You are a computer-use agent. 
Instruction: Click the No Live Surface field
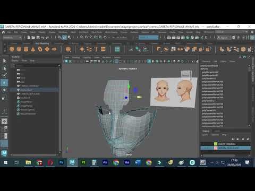click(x=120, y=38)
